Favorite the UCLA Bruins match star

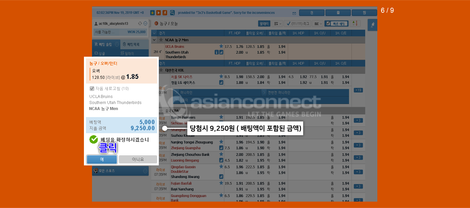(x=221, y=46)
